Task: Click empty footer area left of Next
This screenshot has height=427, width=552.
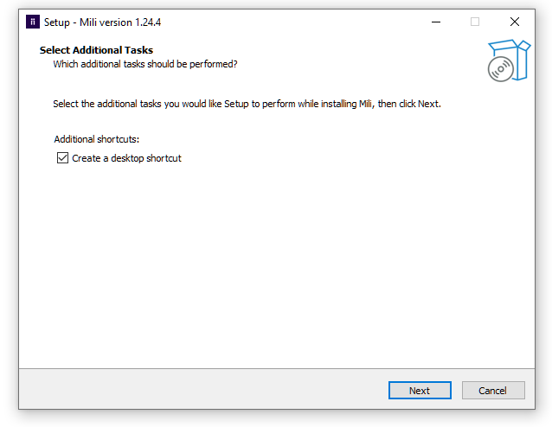Action: 199,391
